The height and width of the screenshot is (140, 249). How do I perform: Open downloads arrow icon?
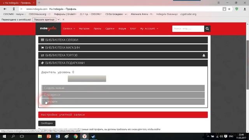245,9
